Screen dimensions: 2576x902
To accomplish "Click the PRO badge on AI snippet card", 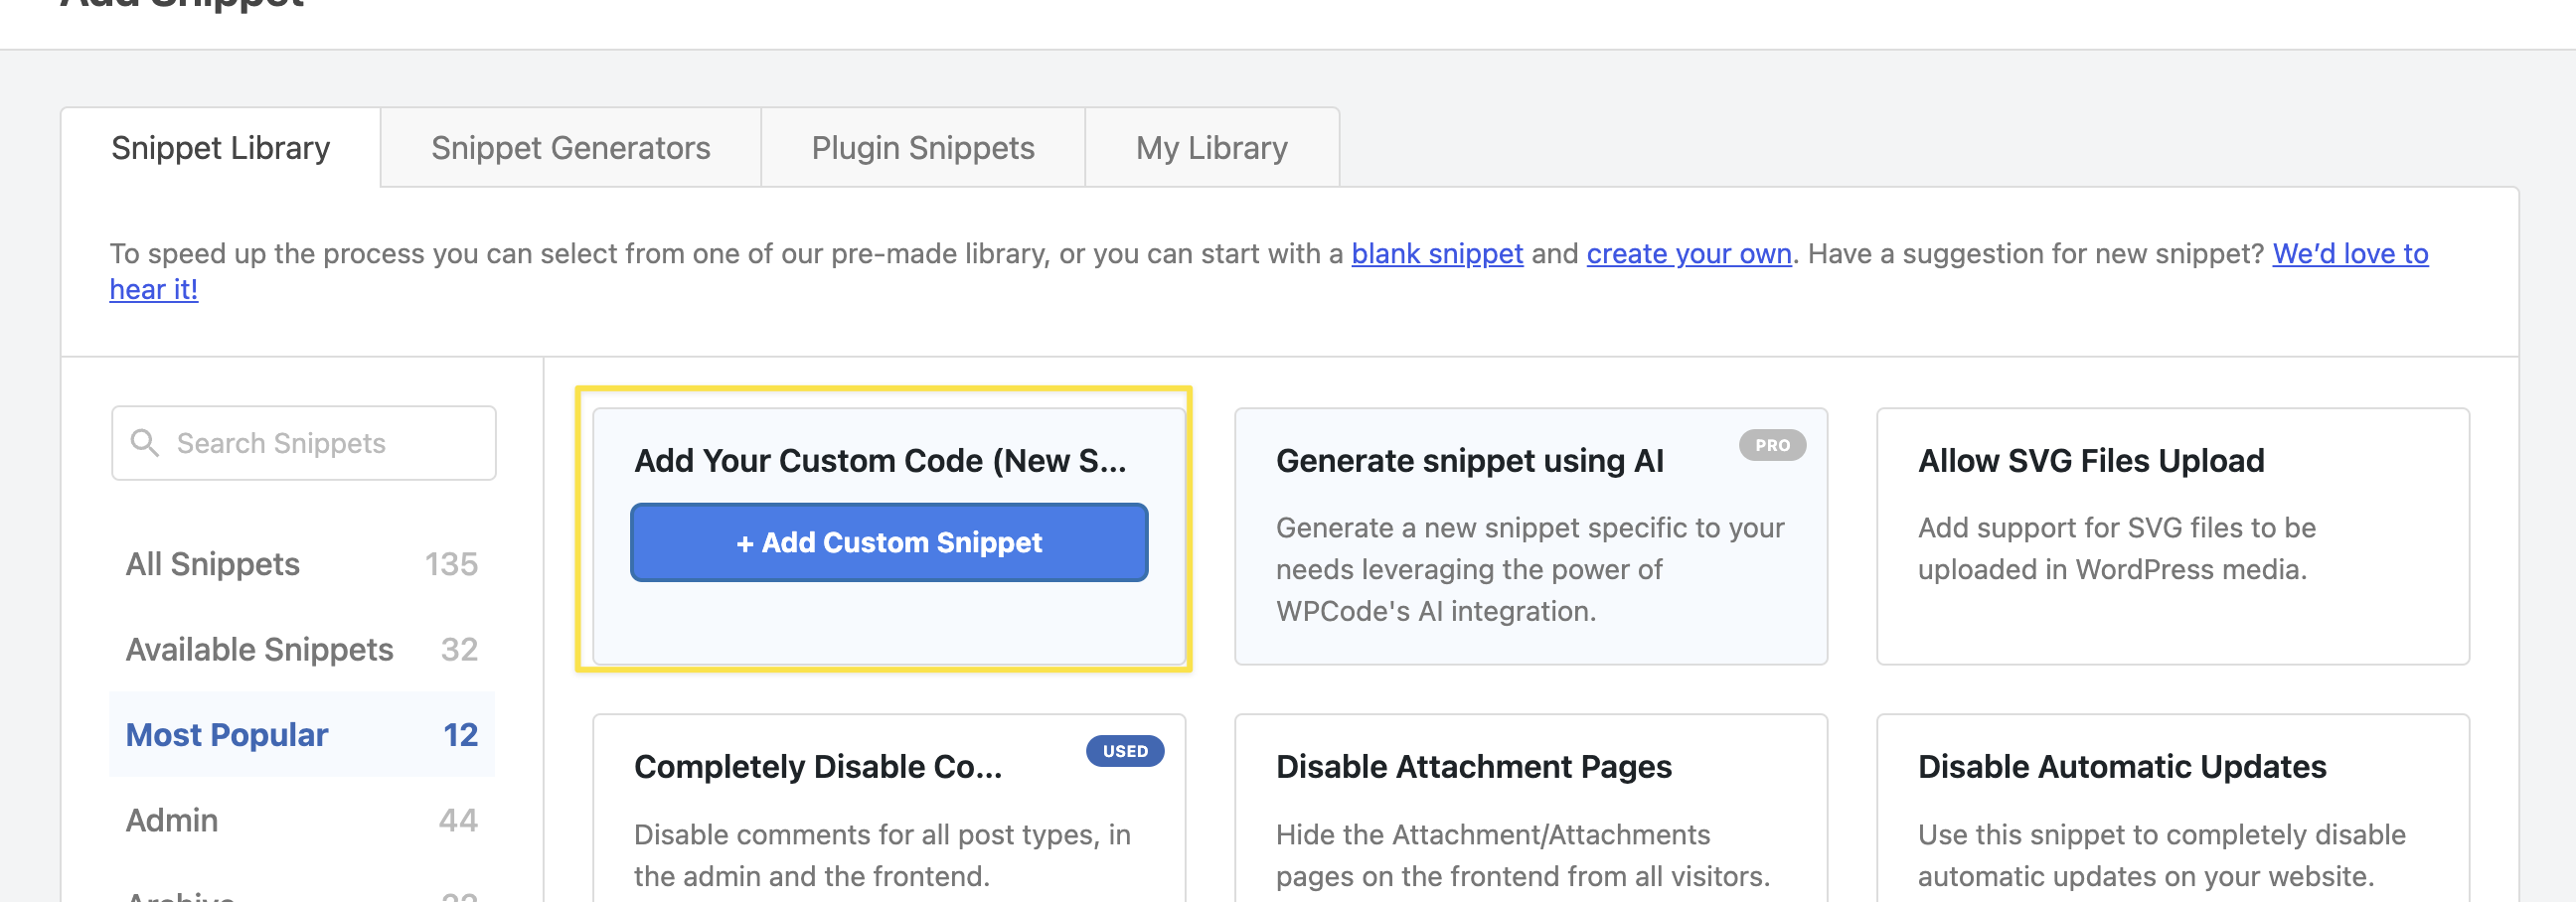I will click(1772, 445).
